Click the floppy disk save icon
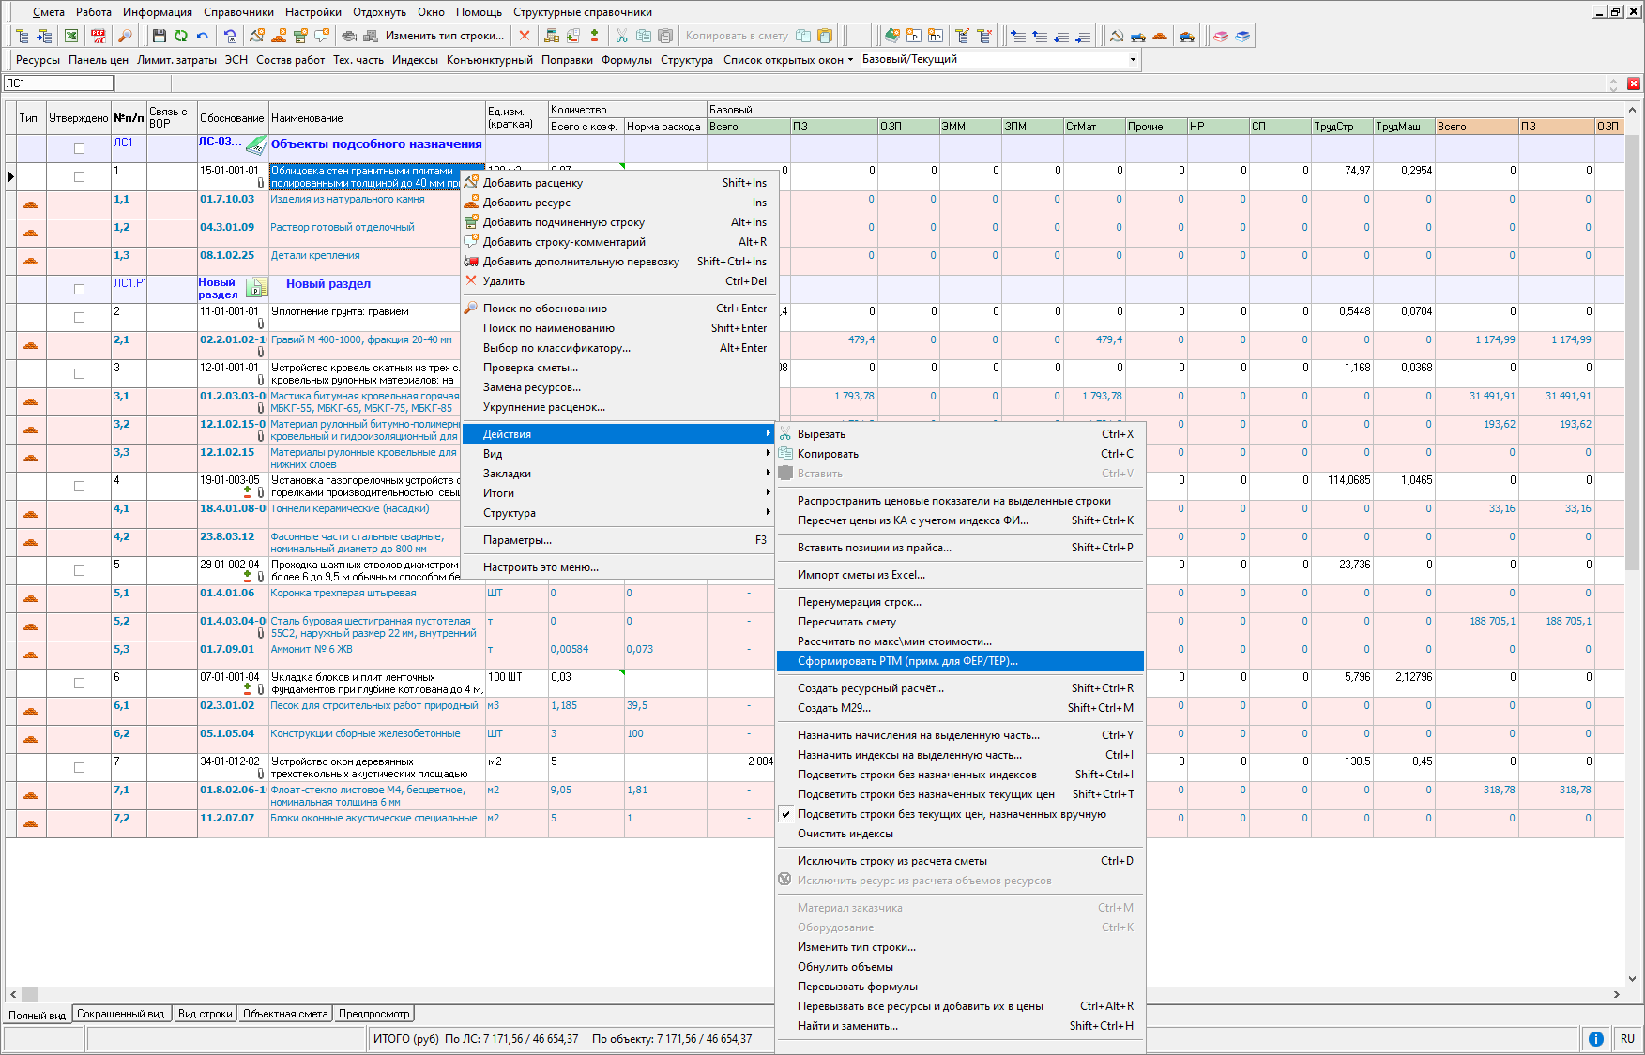Image resolution: width=1645 pixels, height=1055 pixels. pyautogui.click(x=159, y=36)
